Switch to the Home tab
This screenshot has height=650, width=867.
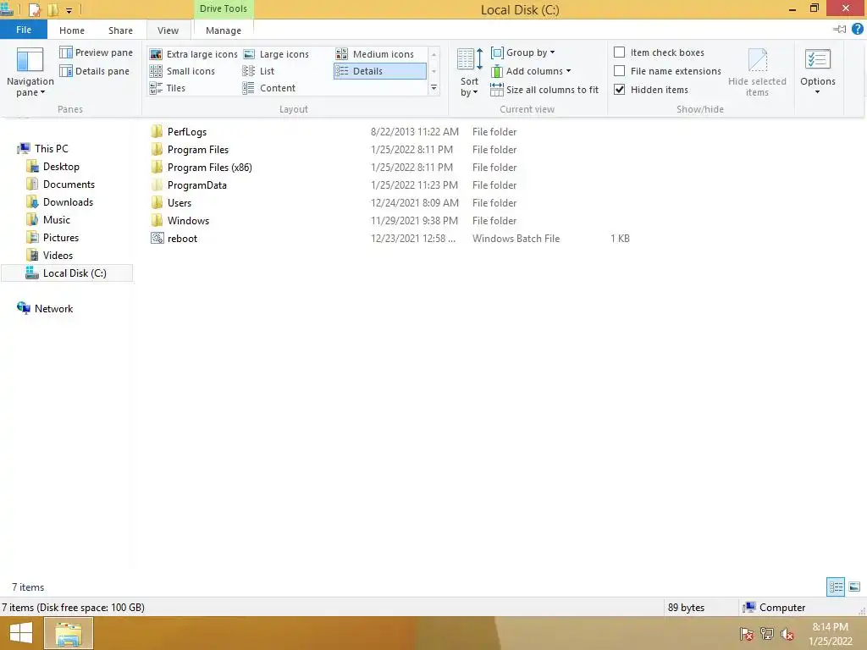(x=72, y=30)
